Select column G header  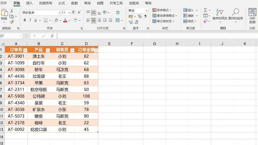click(x=155, y=44)
